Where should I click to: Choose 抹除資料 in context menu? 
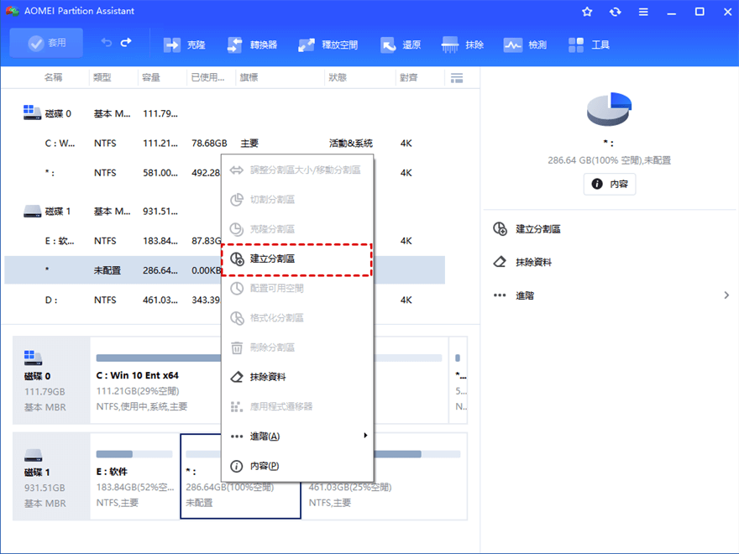pyautogui.click(x=297, y=377)
